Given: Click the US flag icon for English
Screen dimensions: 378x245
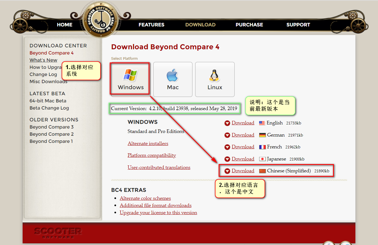Looking at the screenshot, I should click(262, 123).
